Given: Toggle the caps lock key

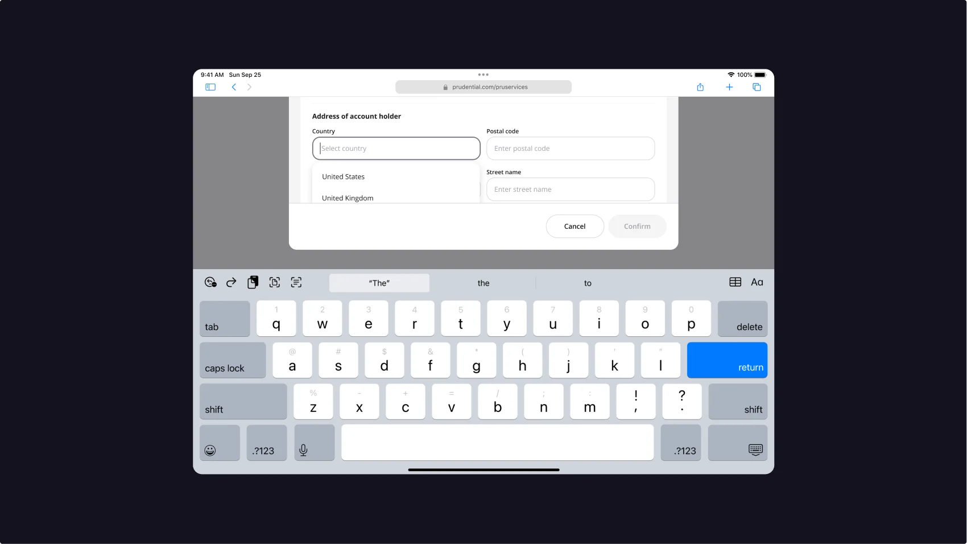Looking at the screenshot, I should coord(233,360).
